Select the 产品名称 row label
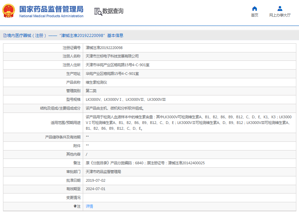 [x=73, y=82]
